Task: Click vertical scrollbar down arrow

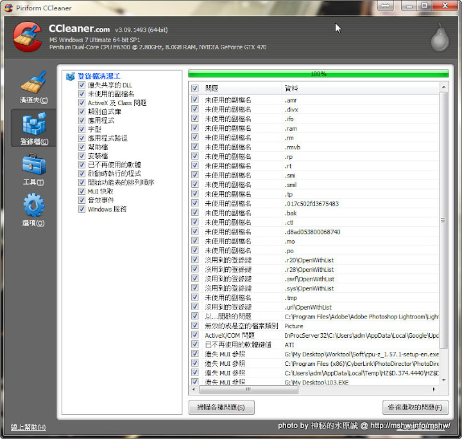Action: click(443, 381)
